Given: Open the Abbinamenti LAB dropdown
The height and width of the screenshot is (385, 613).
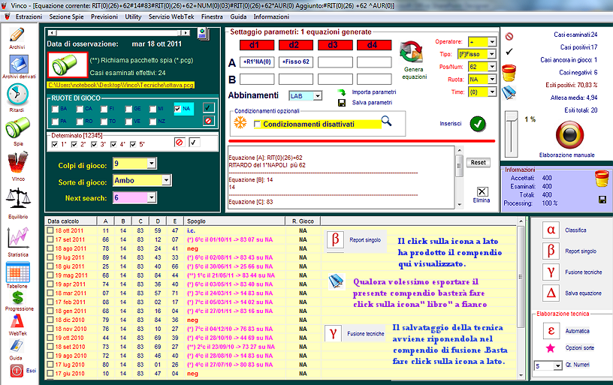Looking at the screenshot, I should 318,95.
